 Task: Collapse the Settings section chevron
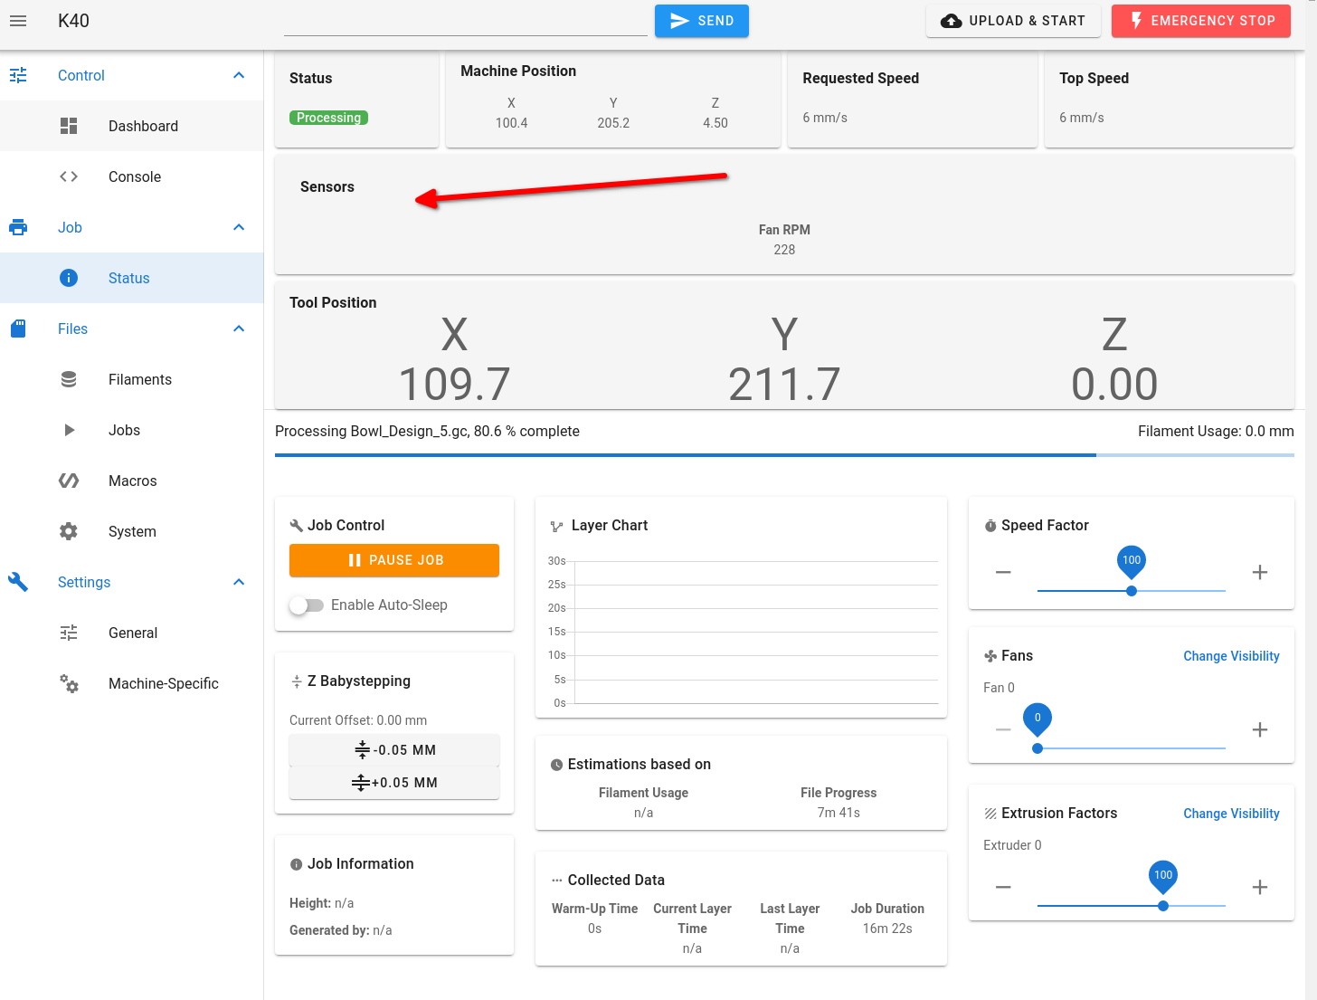(x=239, y=582)
